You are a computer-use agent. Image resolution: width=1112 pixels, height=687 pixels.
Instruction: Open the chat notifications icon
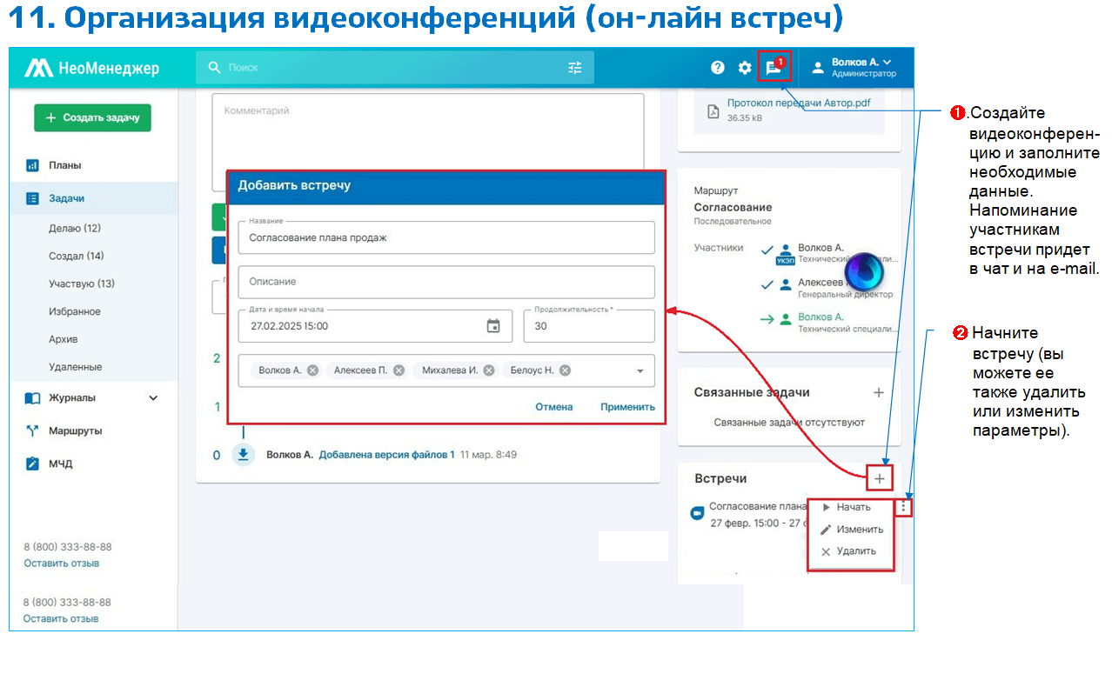773,68
